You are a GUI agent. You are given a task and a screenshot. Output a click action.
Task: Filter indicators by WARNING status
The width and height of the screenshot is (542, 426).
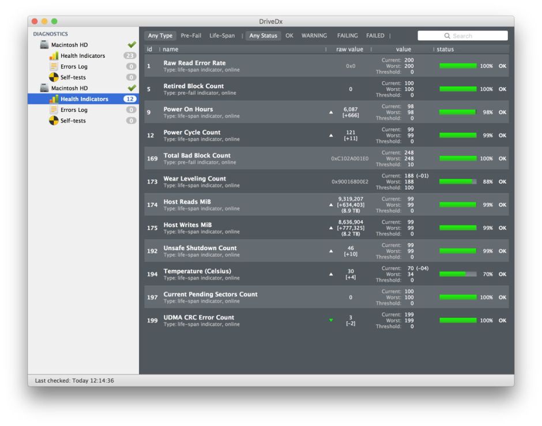pos(314,36)
